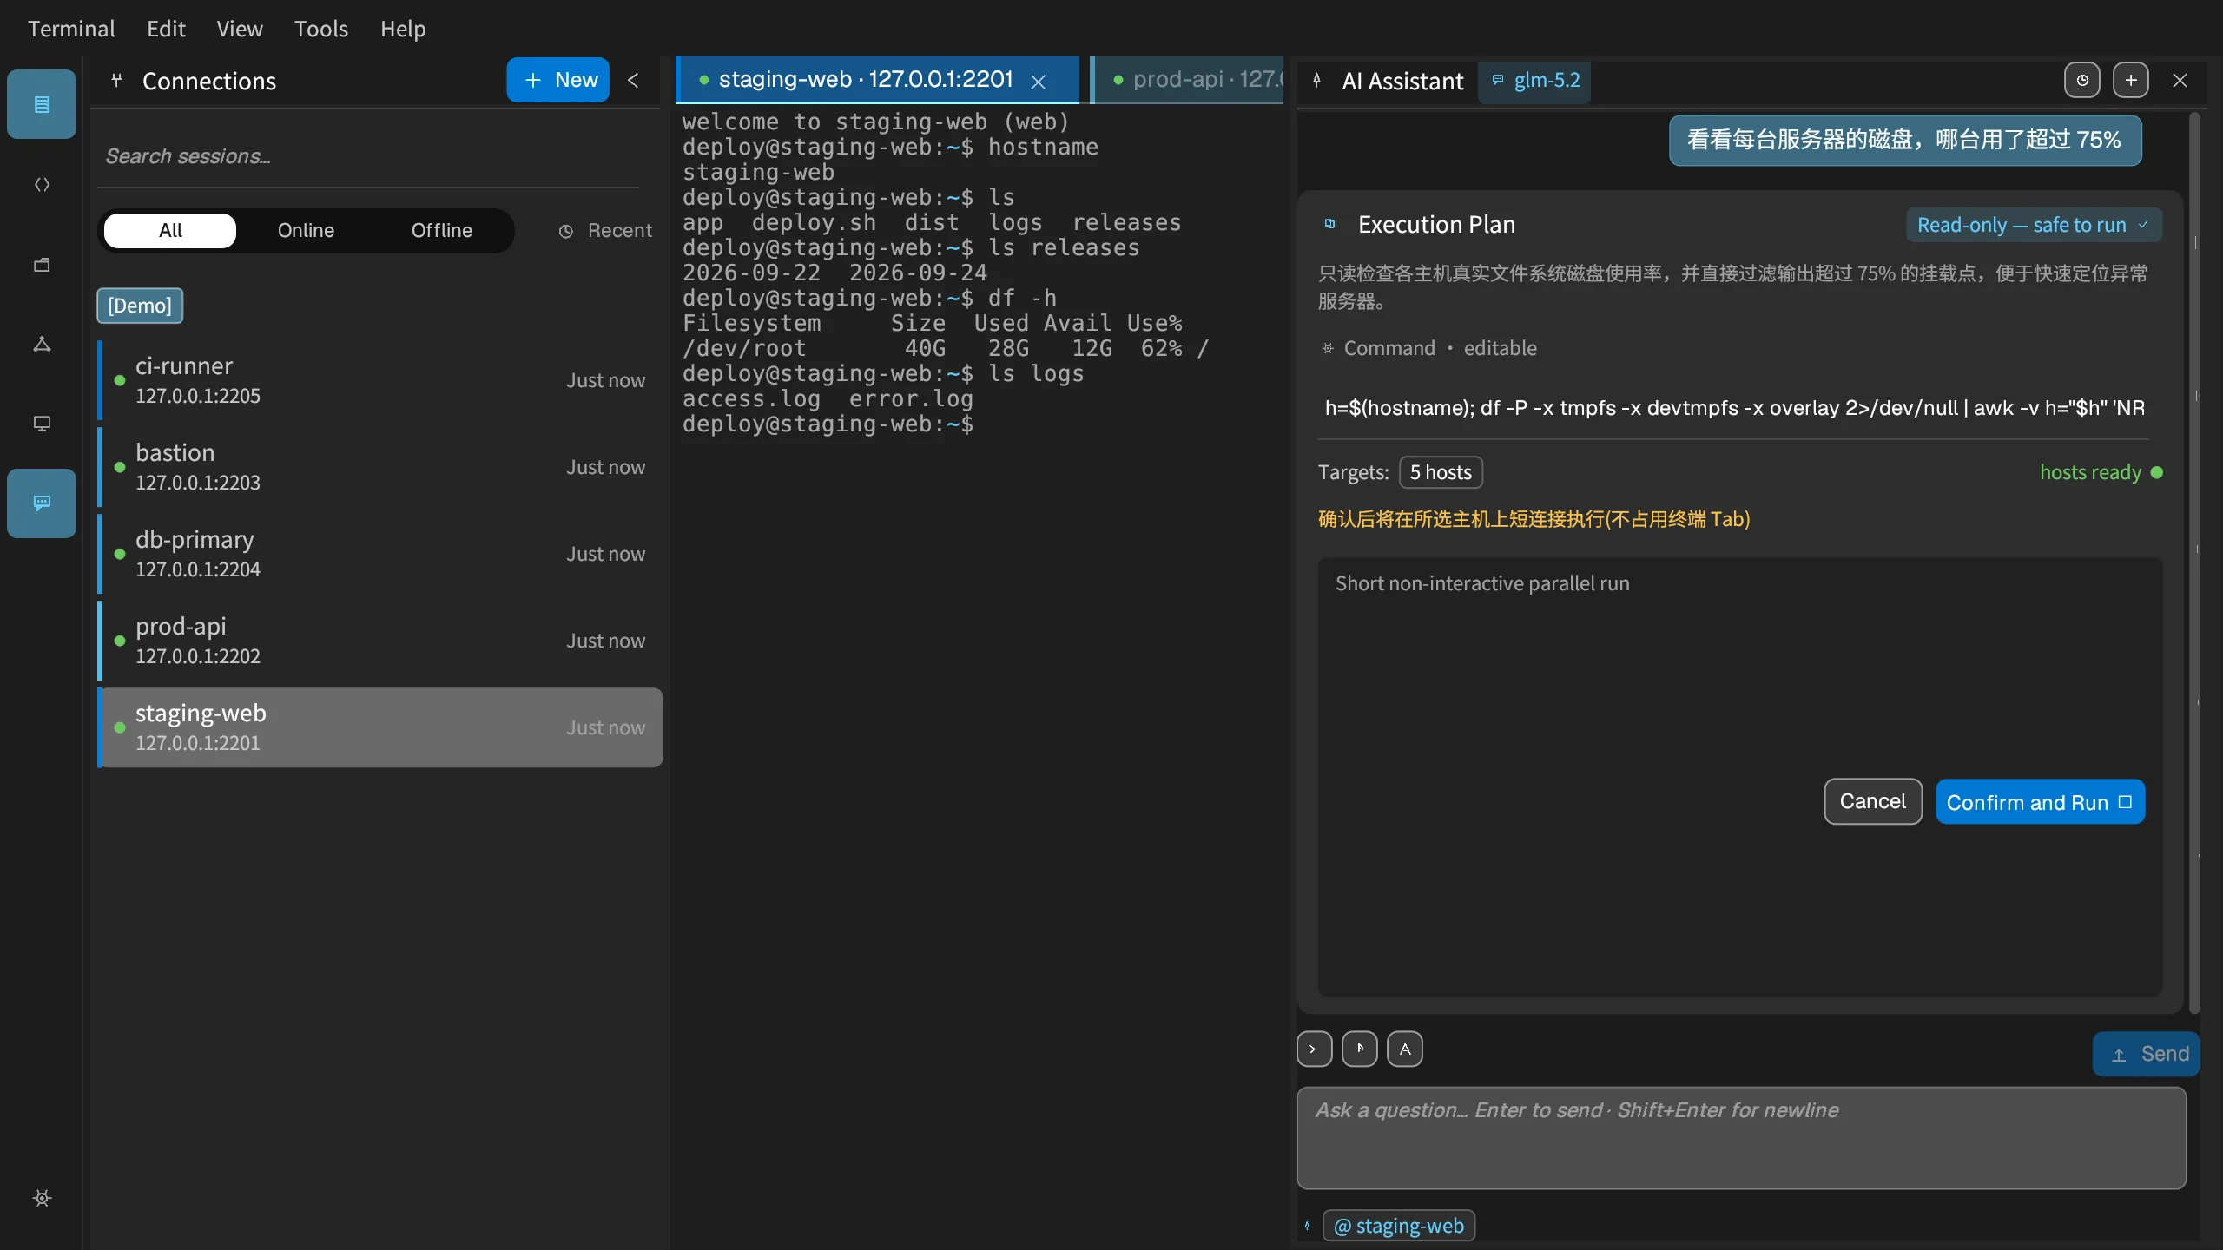Image resolution: width=2223 pixels, height=1250 pixels.
Task: Open the monitor sidebar icon
Action: (x=42, y=424)
